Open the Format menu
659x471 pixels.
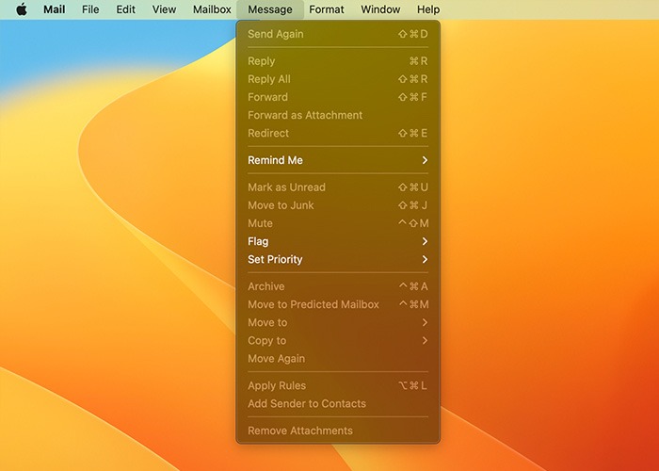[327, 9]
